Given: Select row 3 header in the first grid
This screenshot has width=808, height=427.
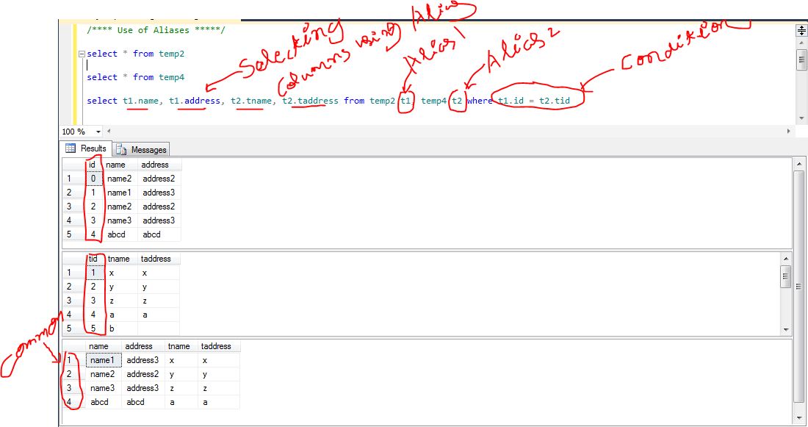Looking at the screenshot, I should pyautogui.click(x=70, y=207).
